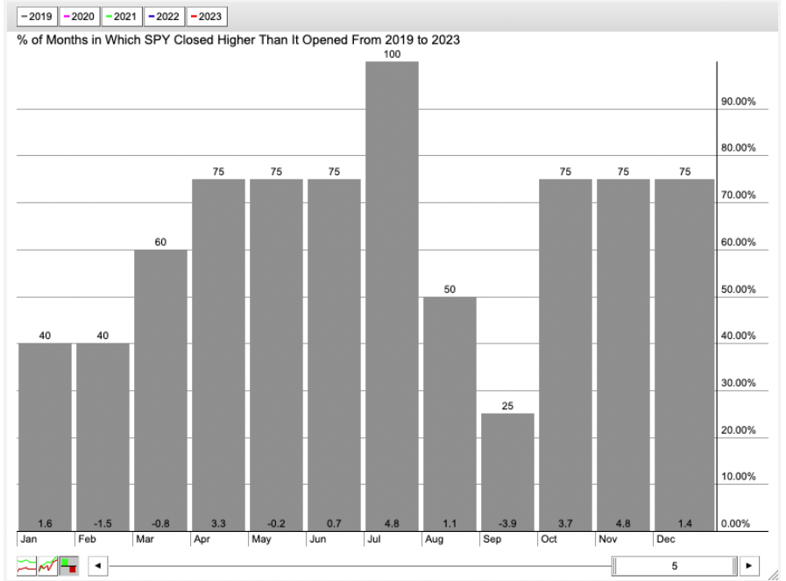Click the June bar labeled 75
This screenshot has height=581, width=786.
[334, 354]
